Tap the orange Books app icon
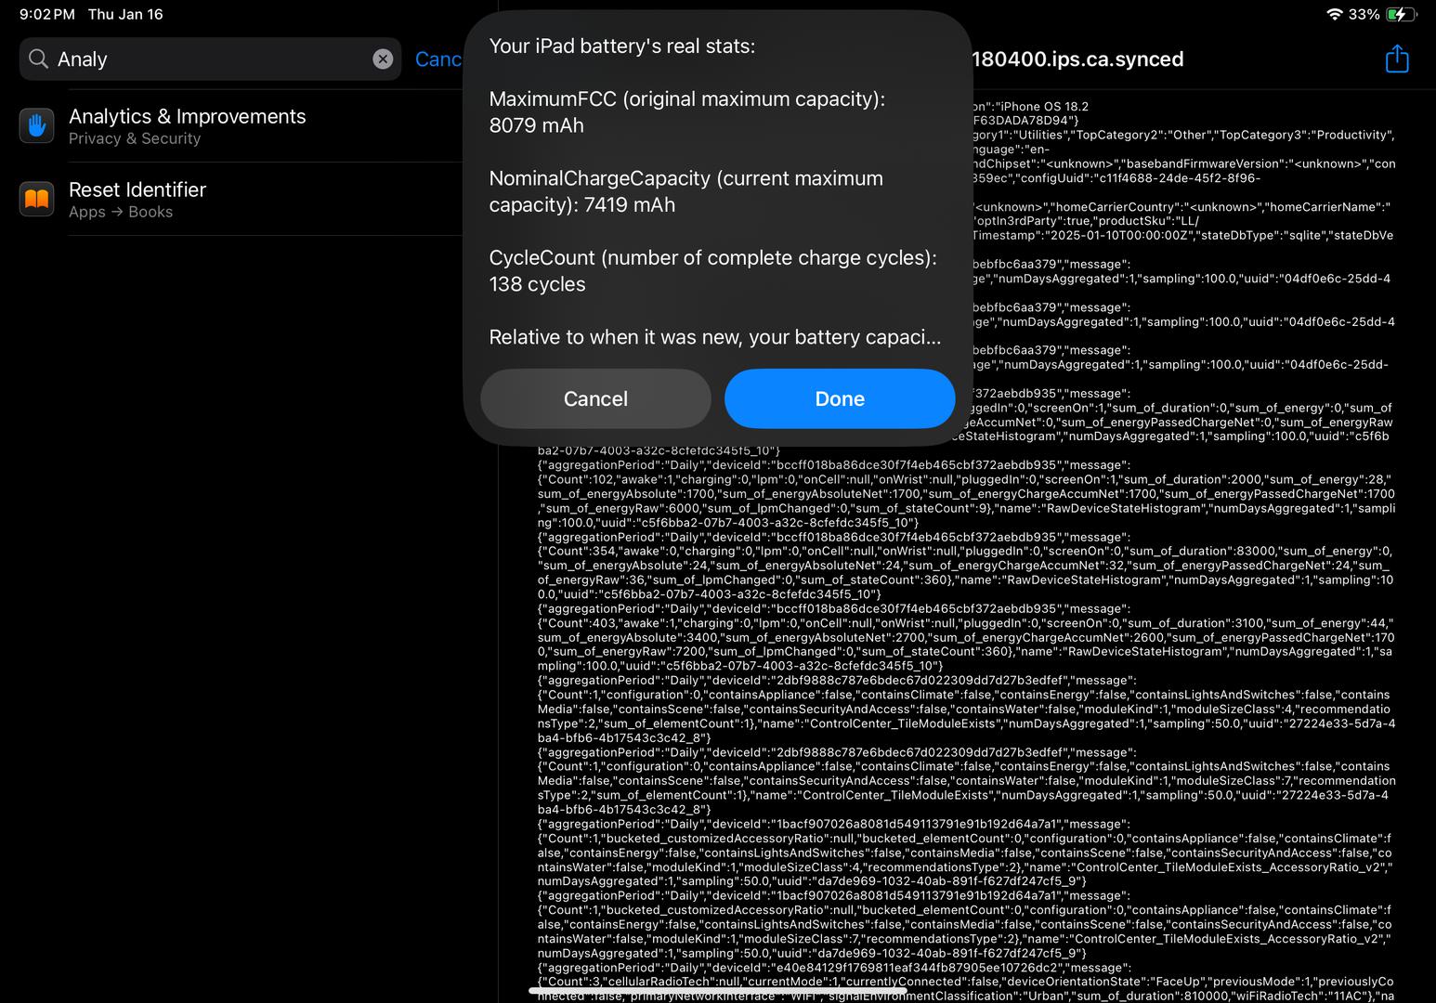1436x1003 pixels. (x=36, y=199)
